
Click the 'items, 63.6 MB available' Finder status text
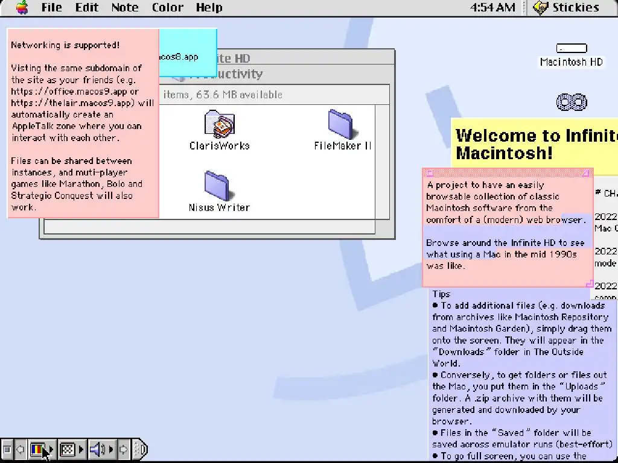[223, 95]
